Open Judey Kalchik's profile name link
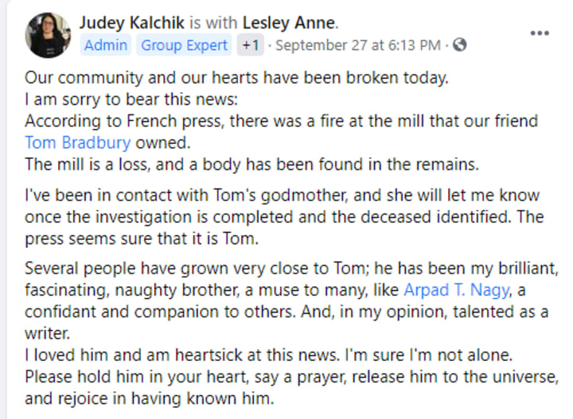The width and height of the screenshot is (573, 419). [x=132, y=22]
